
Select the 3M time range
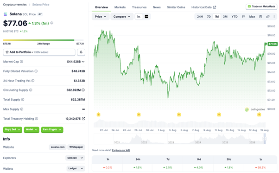click(225, 17)
